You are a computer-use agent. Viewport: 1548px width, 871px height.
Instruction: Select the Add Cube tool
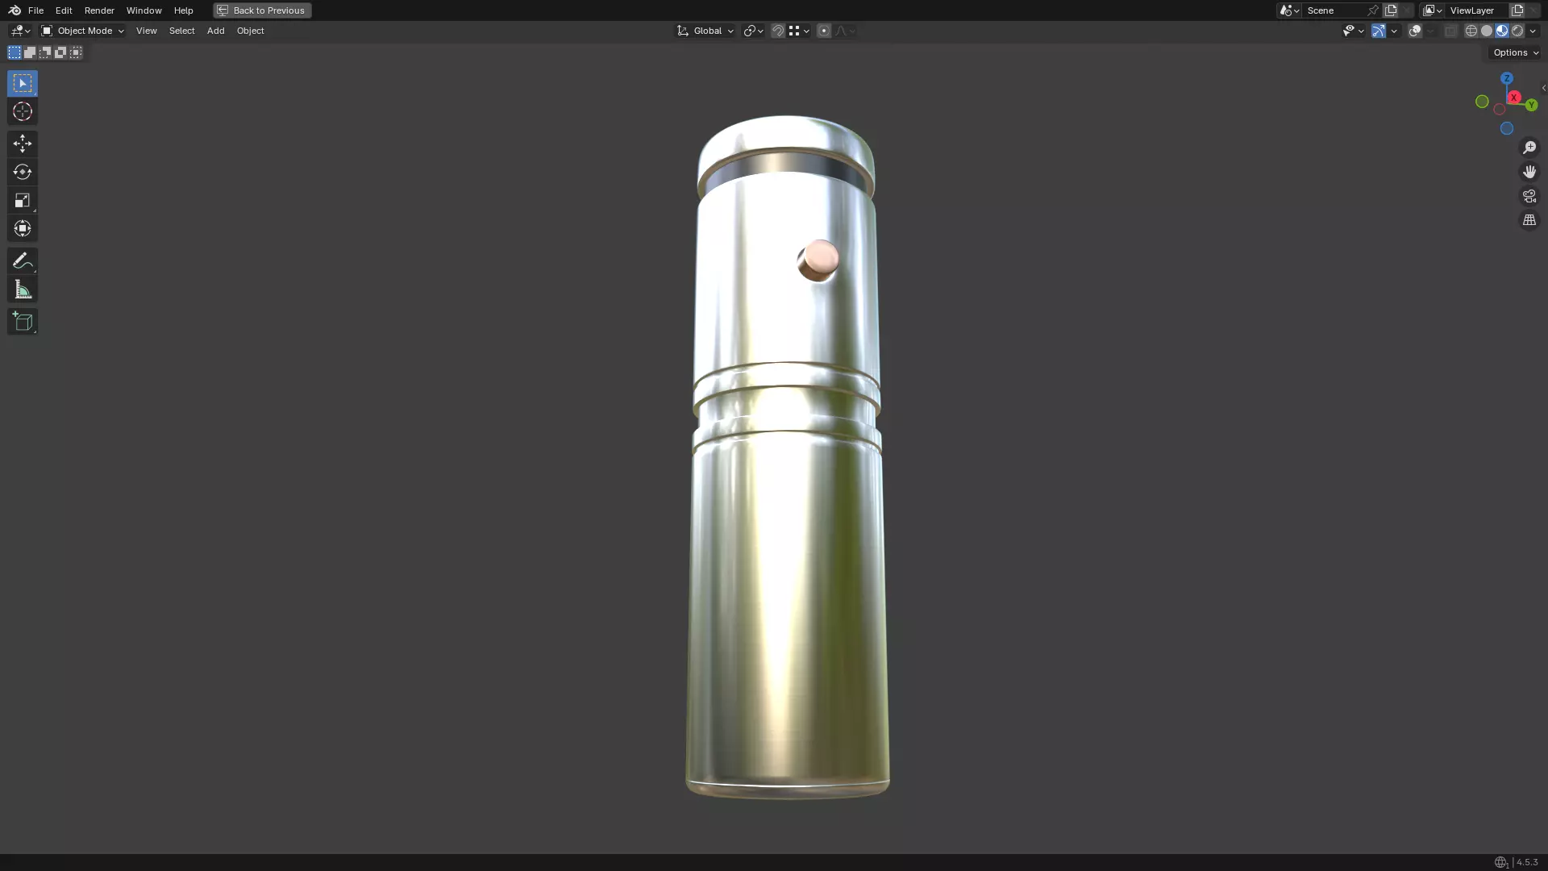[23, 322]
